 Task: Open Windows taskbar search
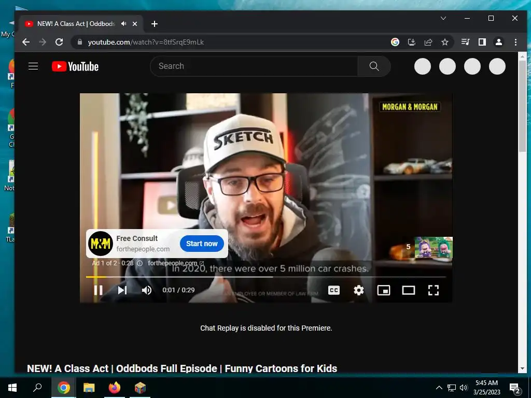pyautogui.click(x=37, y=388)
